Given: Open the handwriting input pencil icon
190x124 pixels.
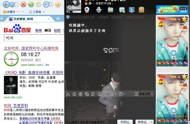Looking at the screenshot, I should pyautogui.click(x=93, y=94).
